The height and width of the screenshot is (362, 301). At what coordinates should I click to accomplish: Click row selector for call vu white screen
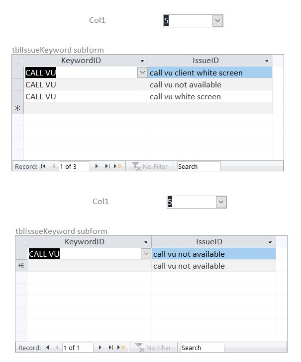coord(18,96)
